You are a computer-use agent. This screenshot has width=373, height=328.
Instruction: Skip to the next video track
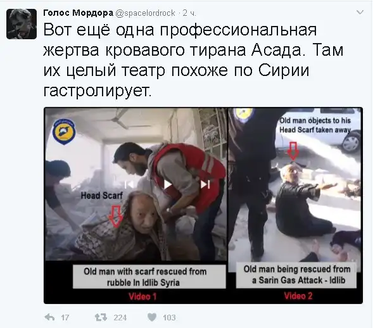pyautogui.click(x=205, y=184)
